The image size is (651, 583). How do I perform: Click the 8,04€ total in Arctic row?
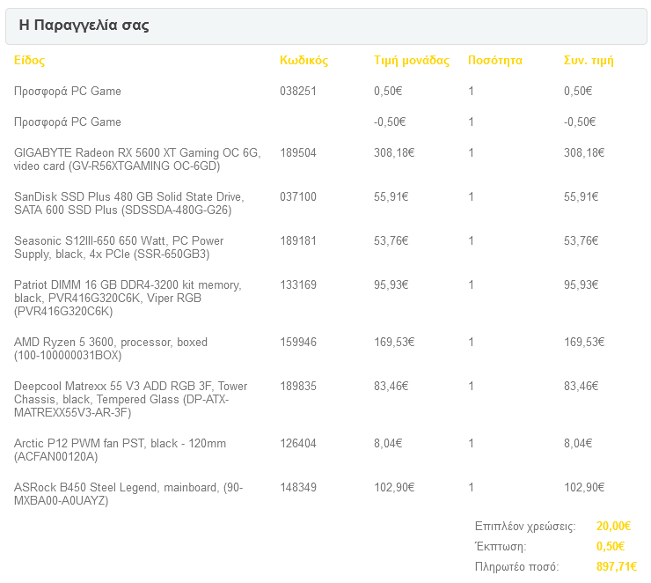[x=577, y=443]
